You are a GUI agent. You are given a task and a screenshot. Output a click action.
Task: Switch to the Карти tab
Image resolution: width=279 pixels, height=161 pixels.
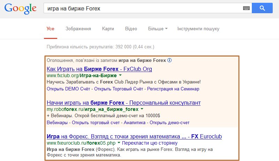(x=108, y=29)
